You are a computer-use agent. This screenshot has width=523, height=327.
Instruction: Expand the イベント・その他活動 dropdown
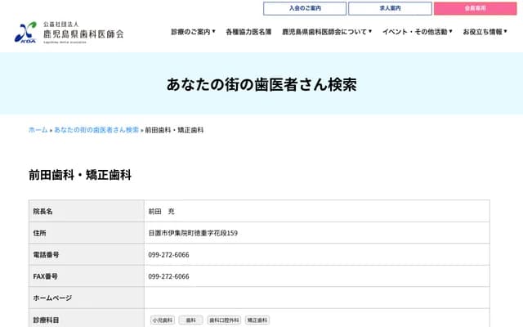(x=417, y=32)
